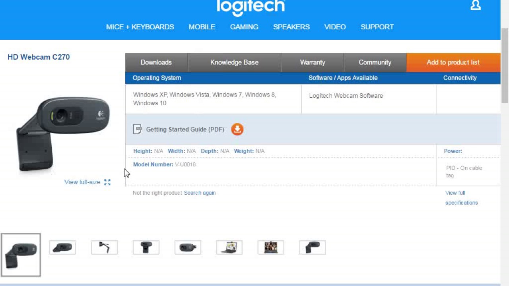Viewport: 509px width, 286px height.
Task: Open the Getting Started Guide (PDF) link
Action: pyautogui.click(x=185, y=129)
